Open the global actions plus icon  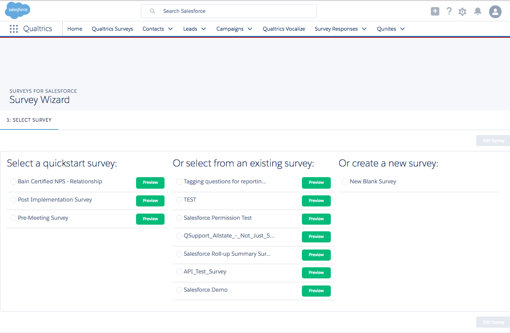tap(435, 12)
